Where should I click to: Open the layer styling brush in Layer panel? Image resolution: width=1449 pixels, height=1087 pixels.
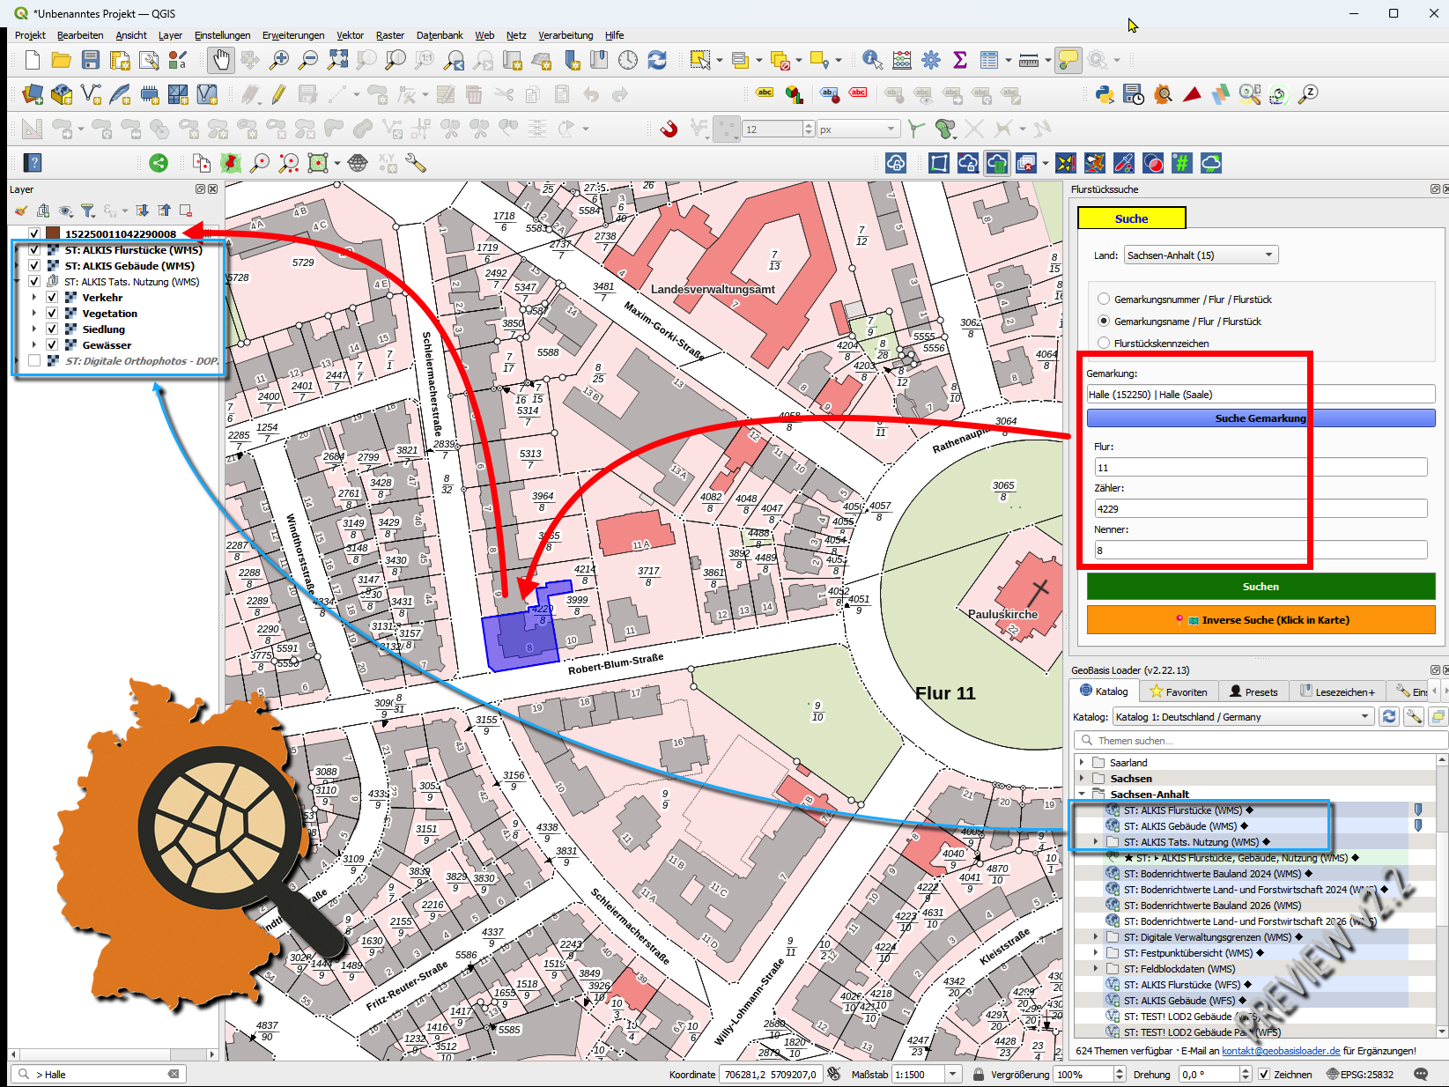[x=20, y=211]
